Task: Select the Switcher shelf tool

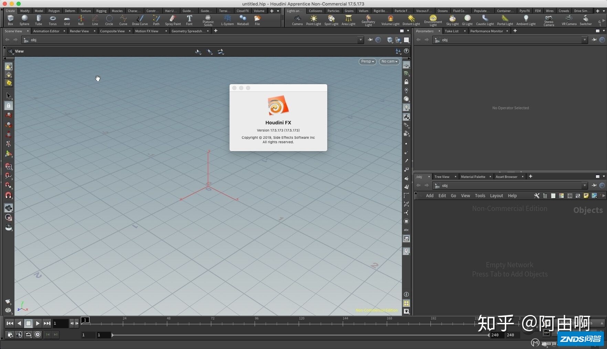Action: [586, 20]
